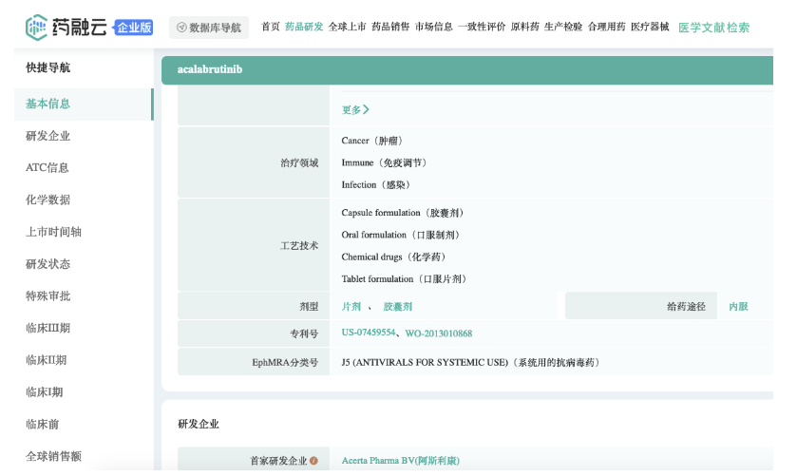Open the 原料药 menu item

pyautogui.click(x=524, y=27)
